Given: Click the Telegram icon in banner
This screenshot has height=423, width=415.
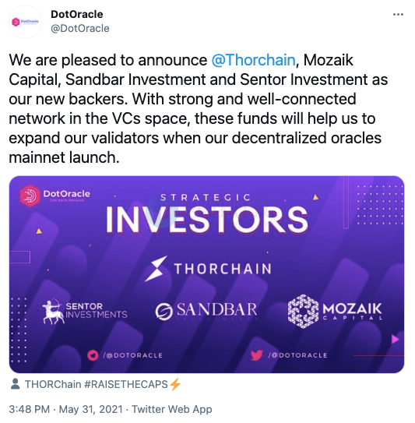Looking at the screenshot, I should [93, 355].
